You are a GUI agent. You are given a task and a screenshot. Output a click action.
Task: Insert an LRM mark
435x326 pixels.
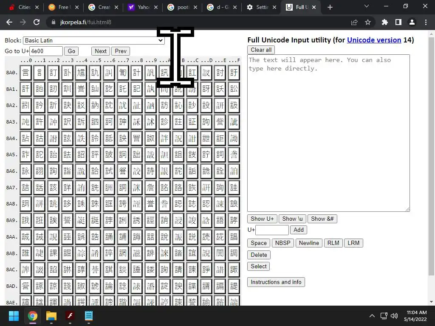click(x=353, y=243)
